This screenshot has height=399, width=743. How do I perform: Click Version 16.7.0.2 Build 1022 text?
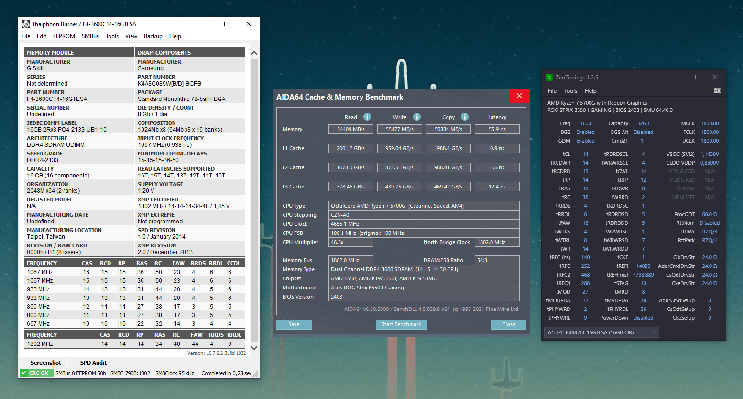[x=217, y=353]
